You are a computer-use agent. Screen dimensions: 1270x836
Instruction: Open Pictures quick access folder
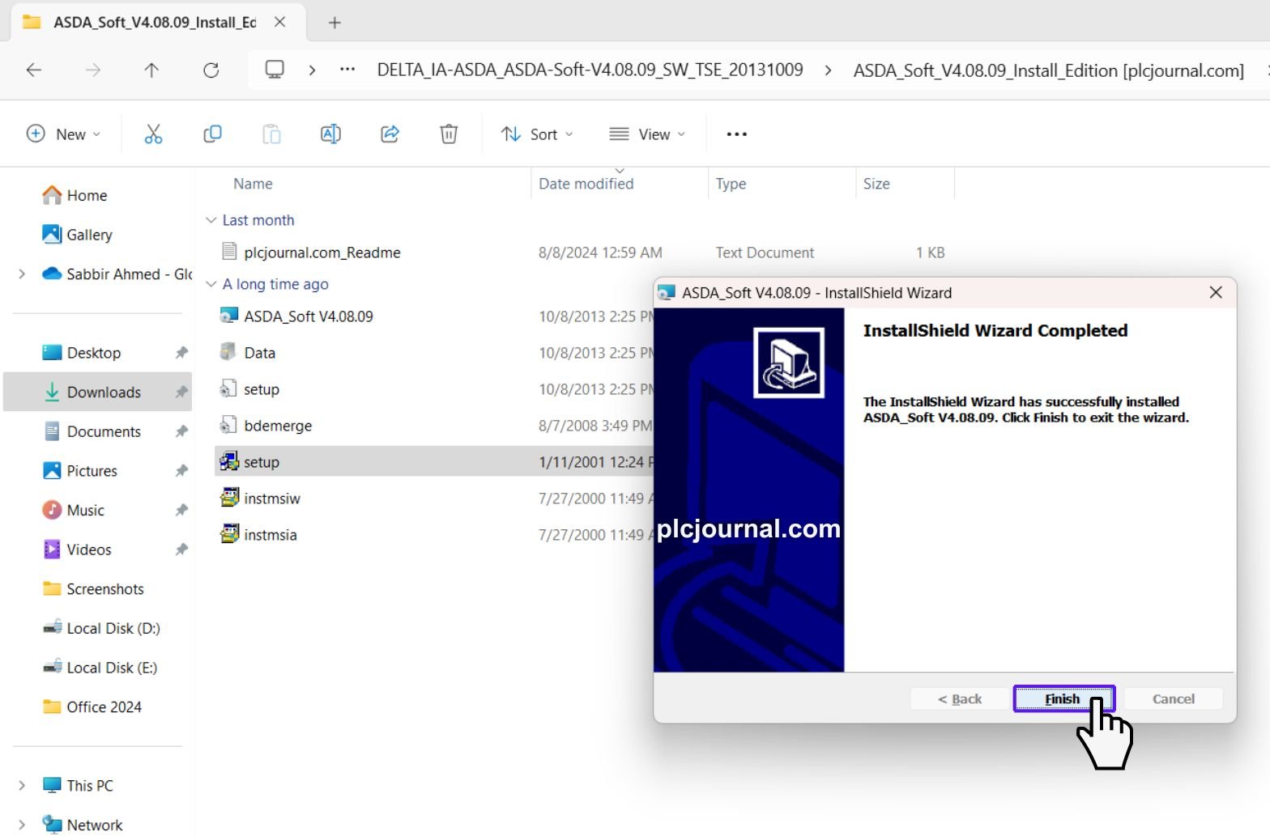[x=79, y=471]
